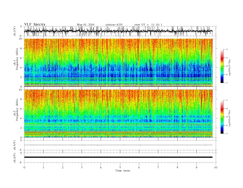This screenshot has height=188, width=243.
Task: Click the ch.2 spectrogram panel
Action: point(118,113)
